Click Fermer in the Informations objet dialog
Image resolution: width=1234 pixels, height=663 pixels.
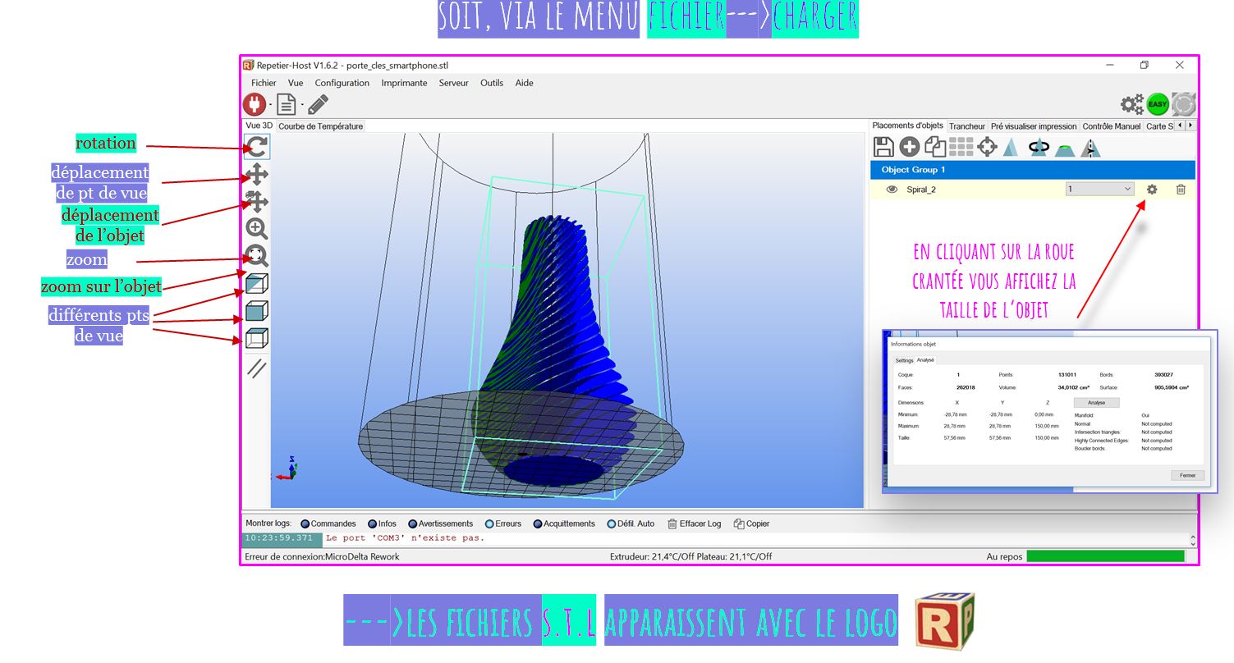tap(1187, 475)
